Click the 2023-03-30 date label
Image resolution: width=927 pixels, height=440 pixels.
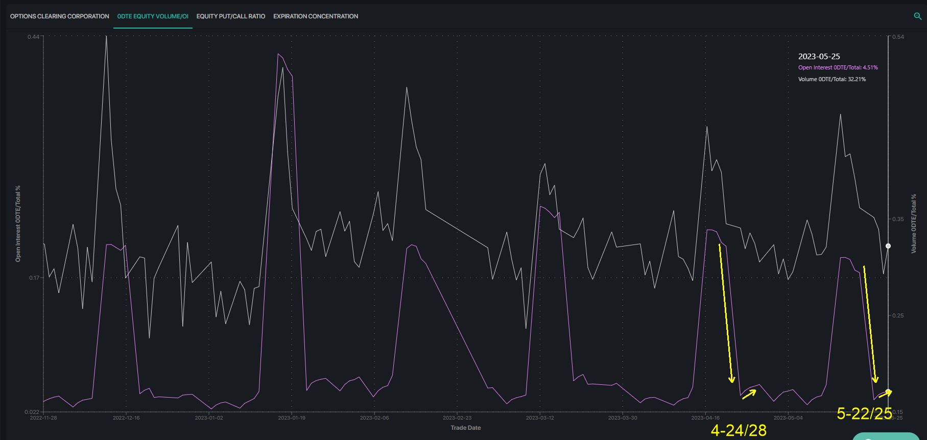coord(623,418)
